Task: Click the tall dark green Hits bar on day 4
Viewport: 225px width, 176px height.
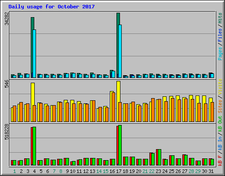Action: [32, 47]
